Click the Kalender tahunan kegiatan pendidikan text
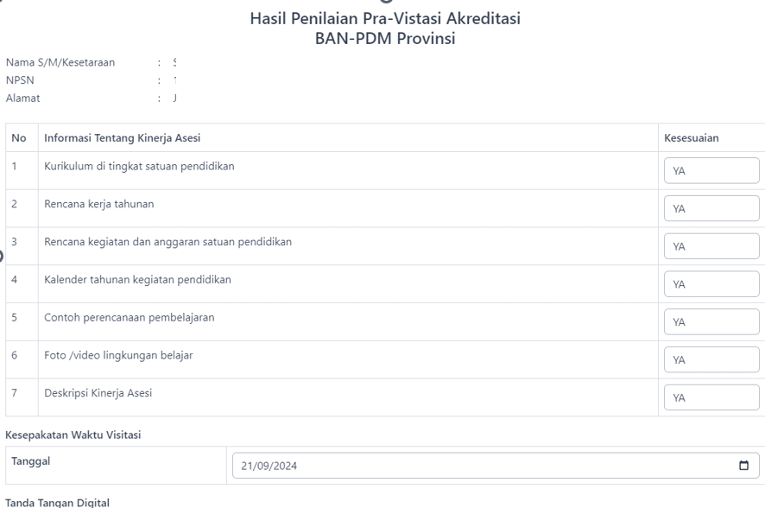This screenshot has height=508, width=765. pyautogui.click(x=137, y=280)
